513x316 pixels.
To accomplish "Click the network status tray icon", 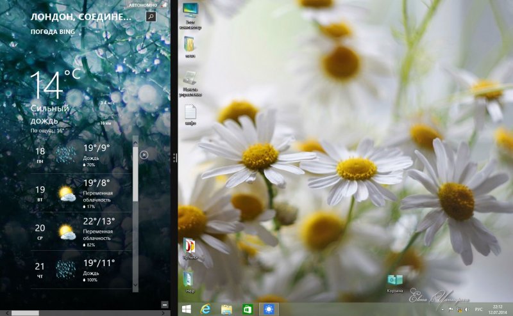I will pos(459,310).
